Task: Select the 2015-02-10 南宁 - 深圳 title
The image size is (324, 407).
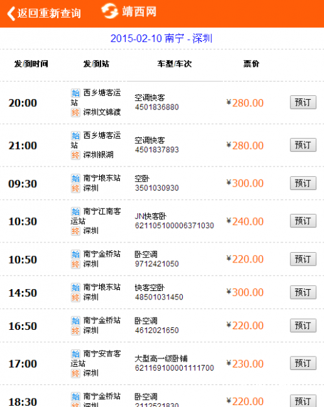Action: (x=161, y=38)
